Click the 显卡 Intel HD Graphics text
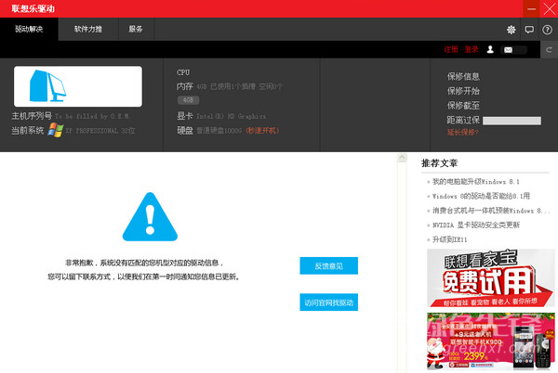 point(221,116)
